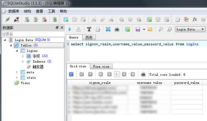Go to first results page

tap(101, 74)
